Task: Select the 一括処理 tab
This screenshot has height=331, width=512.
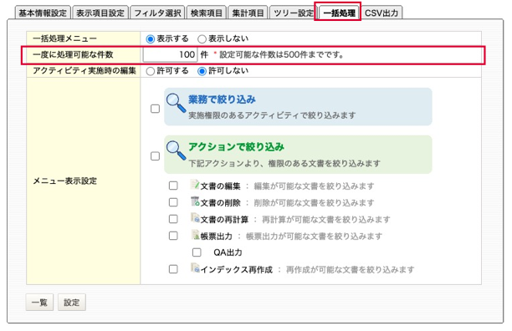Action: [339, 13]
